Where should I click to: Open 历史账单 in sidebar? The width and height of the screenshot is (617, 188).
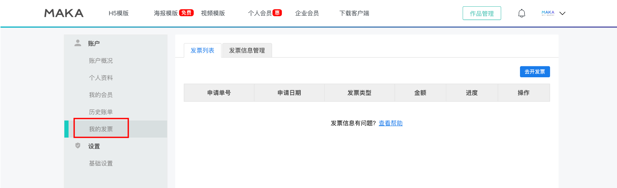tap(101, 112)
